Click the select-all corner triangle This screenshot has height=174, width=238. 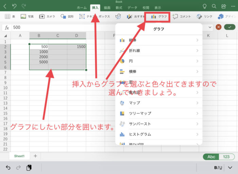tap(5, 36)
